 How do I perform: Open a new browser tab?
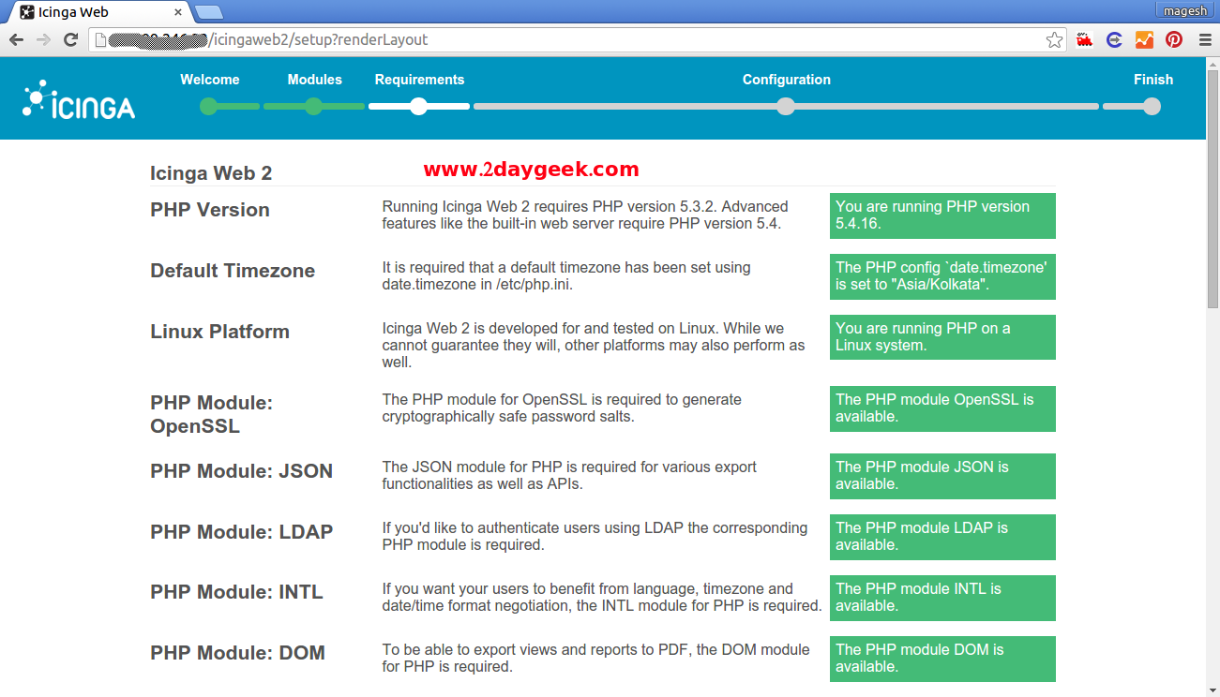pos(208,12)
